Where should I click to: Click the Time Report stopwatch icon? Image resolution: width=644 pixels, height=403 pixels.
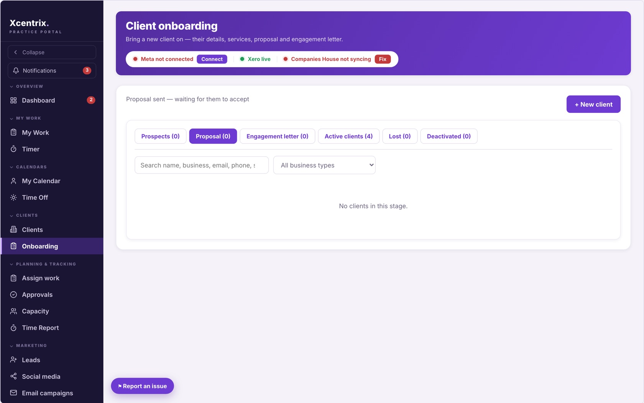pos(13,328)
